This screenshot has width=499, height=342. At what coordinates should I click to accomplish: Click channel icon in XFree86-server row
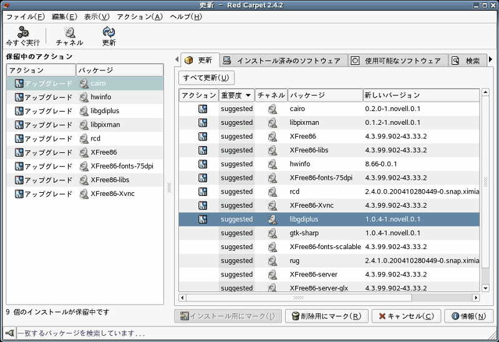click(x=272, y=275)
